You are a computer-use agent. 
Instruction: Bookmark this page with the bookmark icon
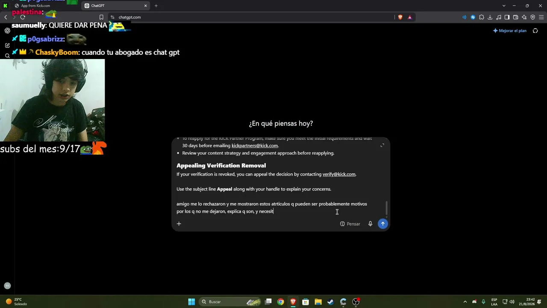(x=101, y=17)
